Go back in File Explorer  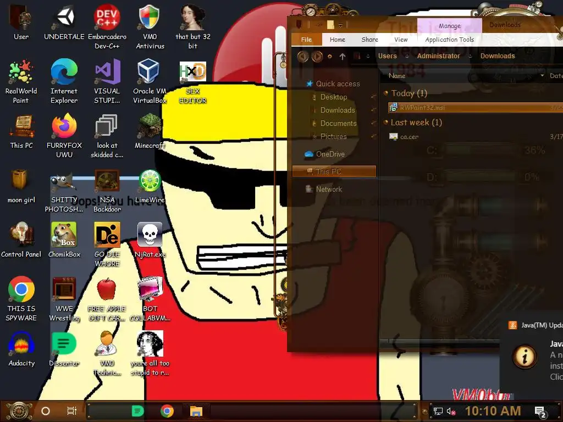(x=303, y=57)
